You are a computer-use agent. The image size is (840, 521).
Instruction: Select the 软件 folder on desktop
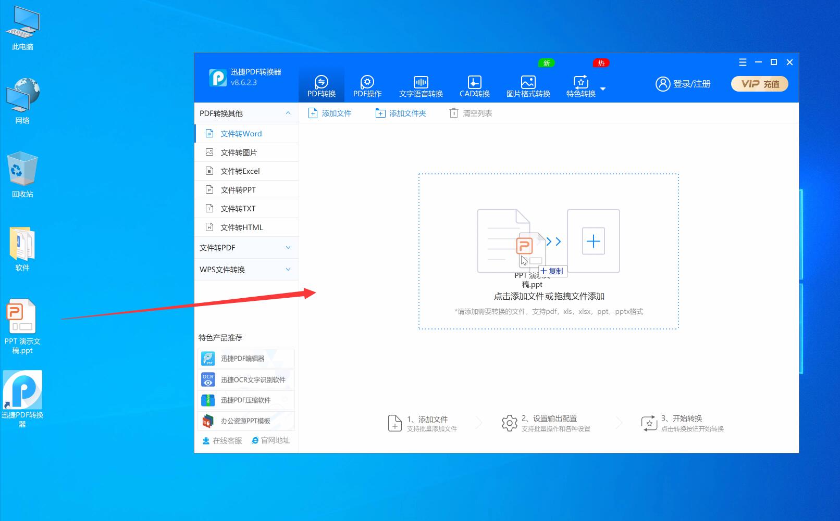22,249
